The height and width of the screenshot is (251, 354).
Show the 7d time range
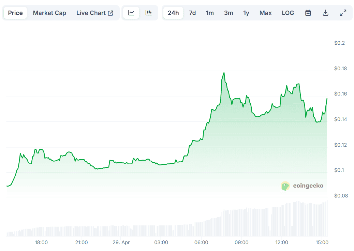[x=192, y=13]
